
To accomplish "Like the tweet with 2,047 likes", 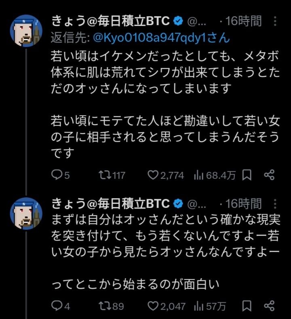I will tap(152, 306).
